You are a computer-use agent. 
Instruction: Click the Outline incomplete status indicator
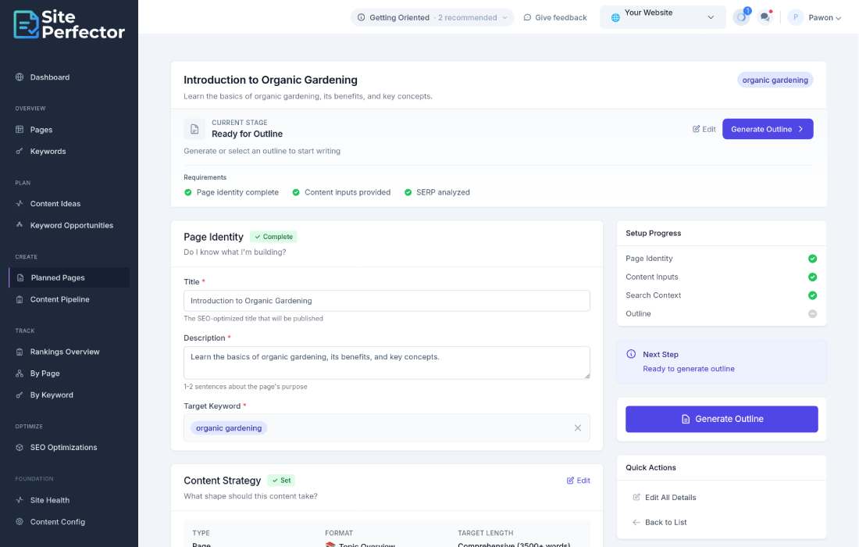pyautogui.click(x=812, y=313)
